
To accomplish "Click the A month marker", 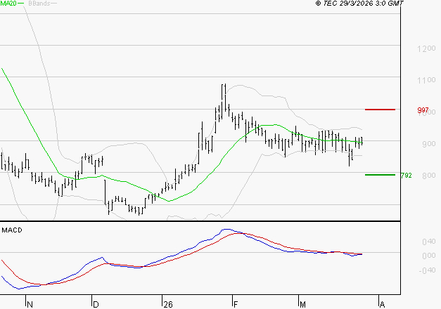I will point(382,305).
